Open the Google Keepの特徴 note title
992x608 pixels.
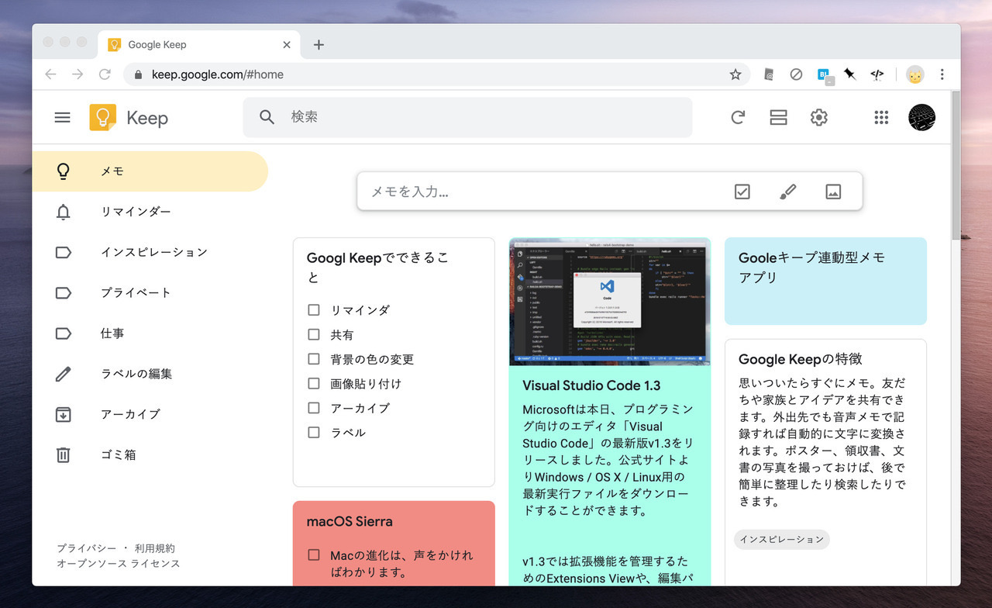click(801, 359)
